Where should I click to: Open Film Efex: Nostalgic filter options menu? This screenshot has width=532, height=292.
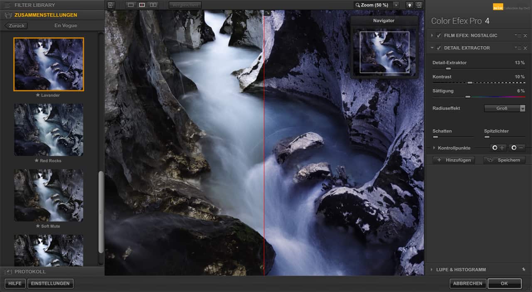(518, 36)
